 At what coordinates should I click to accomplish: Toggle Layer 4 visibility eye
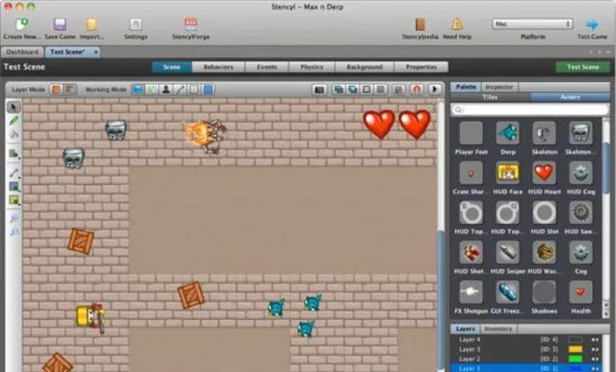coord(595,339)
